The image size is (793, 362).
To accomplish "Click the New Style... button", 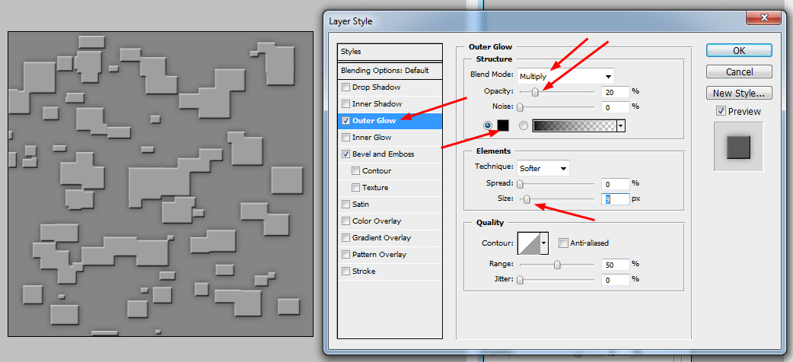I will (739, 93).
